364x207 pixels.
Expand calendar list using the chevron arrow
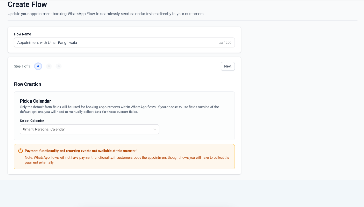[x=155, y=129]
